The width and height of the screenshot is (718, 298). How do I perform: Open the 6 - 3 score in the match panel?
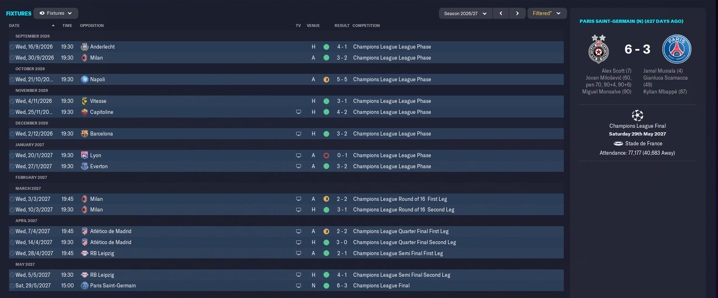coord(637,49)
